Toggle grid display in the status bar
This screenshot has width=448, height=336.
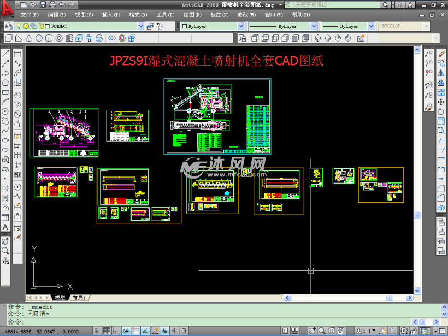(x=107, y=330)
